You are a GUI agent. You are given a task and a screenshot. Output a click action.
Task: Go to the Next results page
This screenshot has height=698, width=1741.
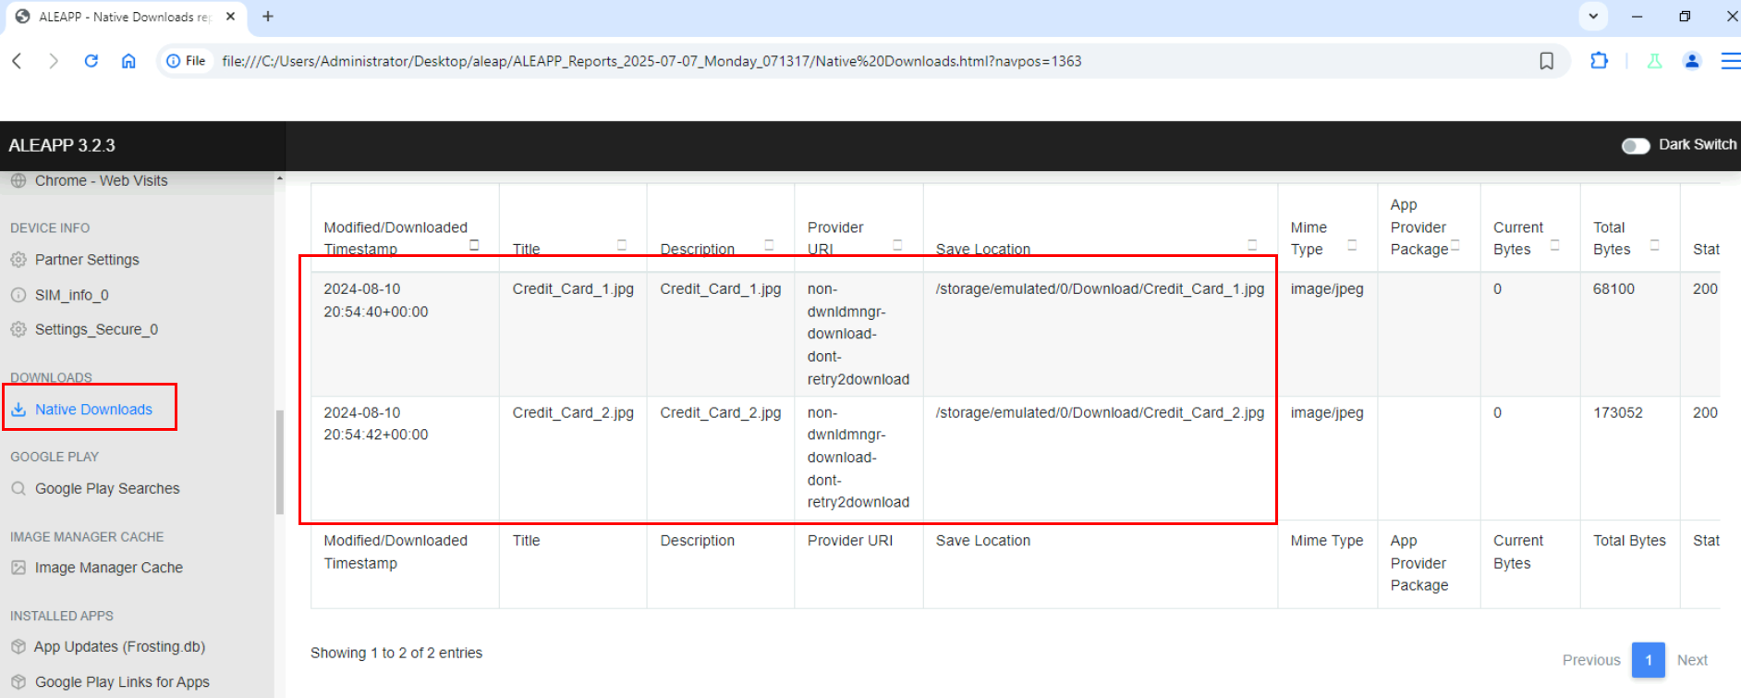click(1691, 660)
